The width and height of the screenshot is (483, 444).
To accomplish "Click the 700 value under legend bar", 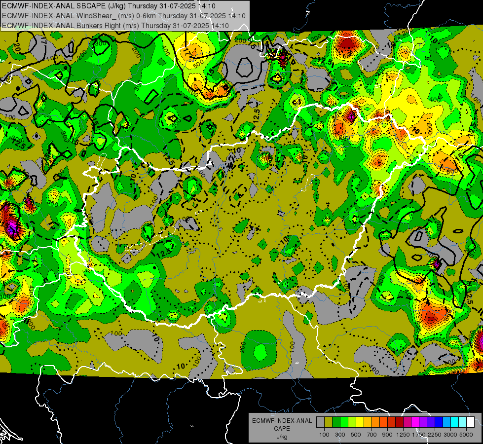I will click(372, 435).
